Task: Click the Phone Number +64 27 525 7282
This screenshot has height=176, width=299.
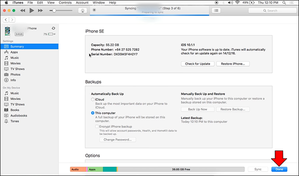Action: pyautogui.click(x=115, y=49)
